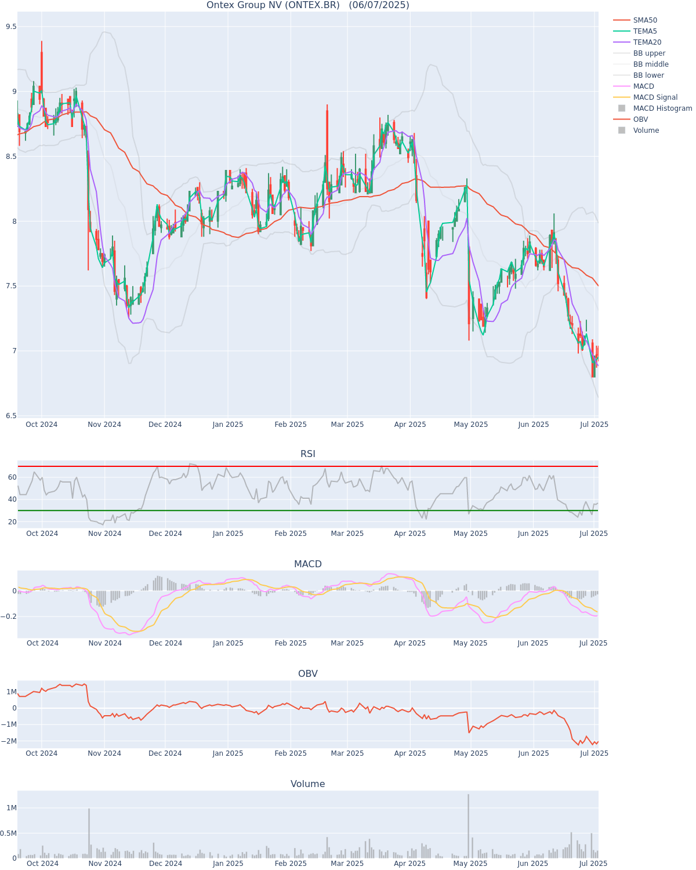Click the tallest volume bar near May 2025
This screenshot has height=870, width=696.
point(468,826)
